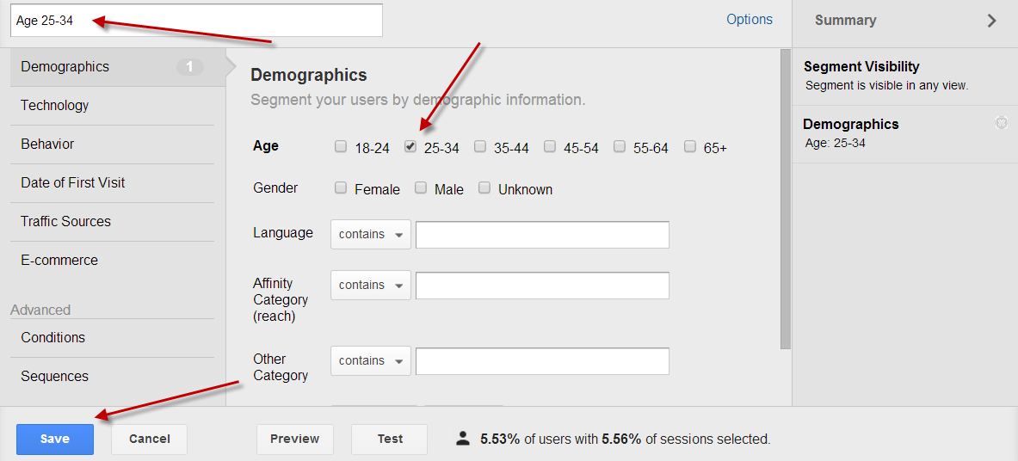Click the user silhouette icon
Viewport: 1018px width, 461px height.
click(463, 439)
